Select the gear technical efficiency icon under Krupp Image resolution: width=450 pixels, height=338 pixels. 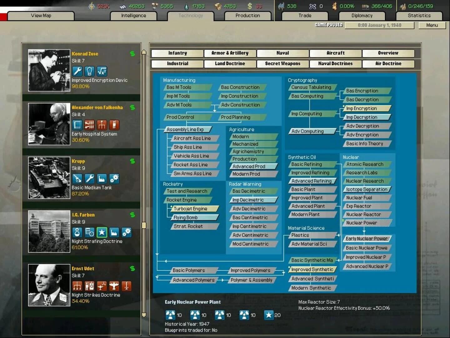click(114, 179)
